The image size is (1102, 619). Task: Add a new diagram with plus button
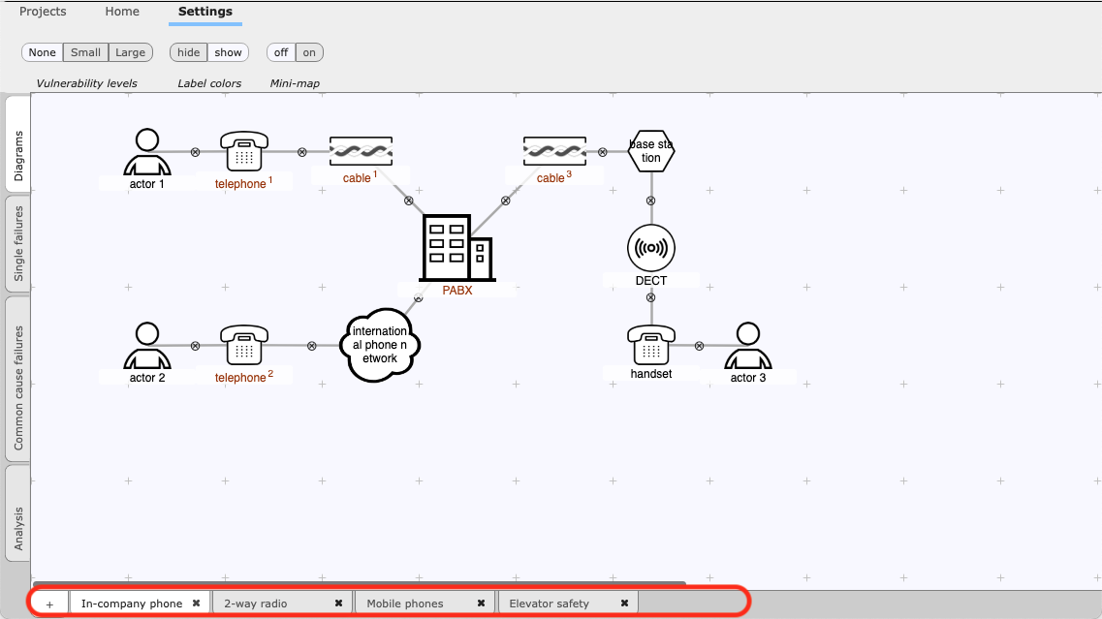49,604
